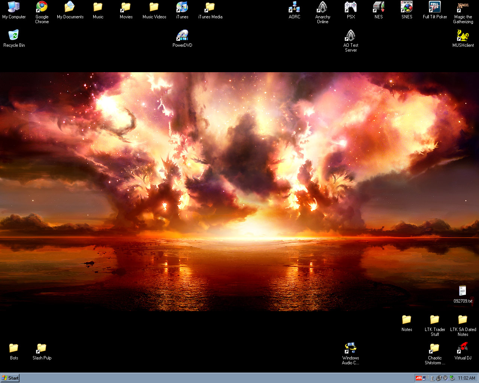Launch iTunes from the desktop
Viewport: 479px width, 383px height.
point(182,7)
